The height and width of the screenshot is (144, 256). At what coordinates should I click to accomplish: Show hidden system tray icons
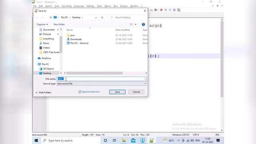178,140
